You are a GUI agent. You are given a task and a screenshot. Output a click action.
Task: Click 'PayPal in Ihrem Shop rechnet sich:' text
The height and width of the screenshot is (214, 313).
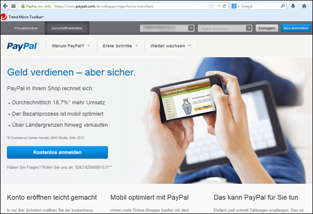pos(50,88)
